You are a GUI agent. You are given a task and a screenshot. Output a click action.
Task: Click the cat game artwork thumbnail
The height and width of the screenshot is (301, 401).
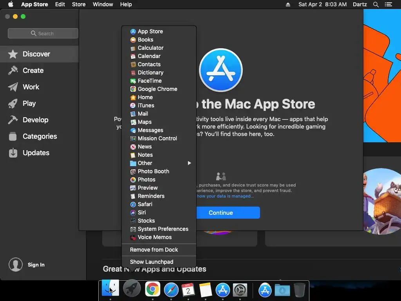point(382,201)
